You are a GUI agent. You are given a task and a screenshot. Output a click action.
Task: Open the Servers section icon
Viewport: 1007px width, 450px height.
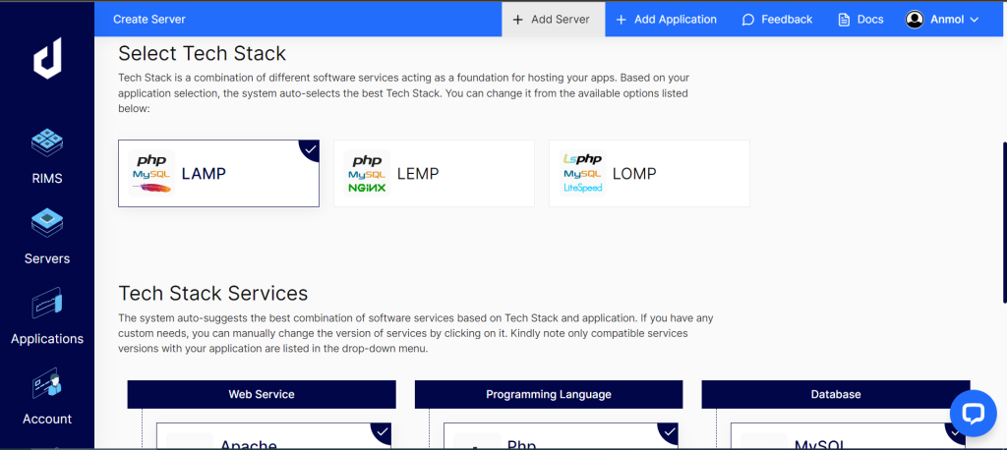pos(47,224)
